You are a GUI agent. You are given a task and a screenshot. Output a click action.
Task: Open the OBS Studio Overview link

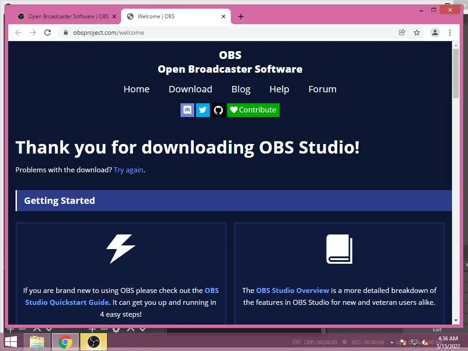292,290
